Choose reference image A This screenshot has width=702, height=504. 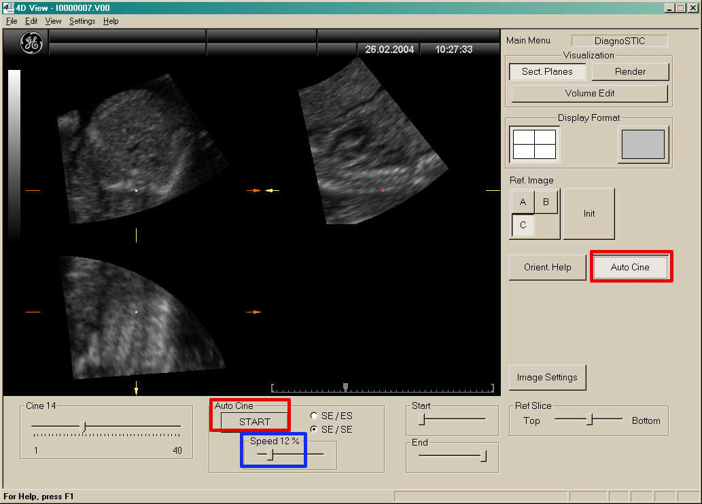[523, 202]
